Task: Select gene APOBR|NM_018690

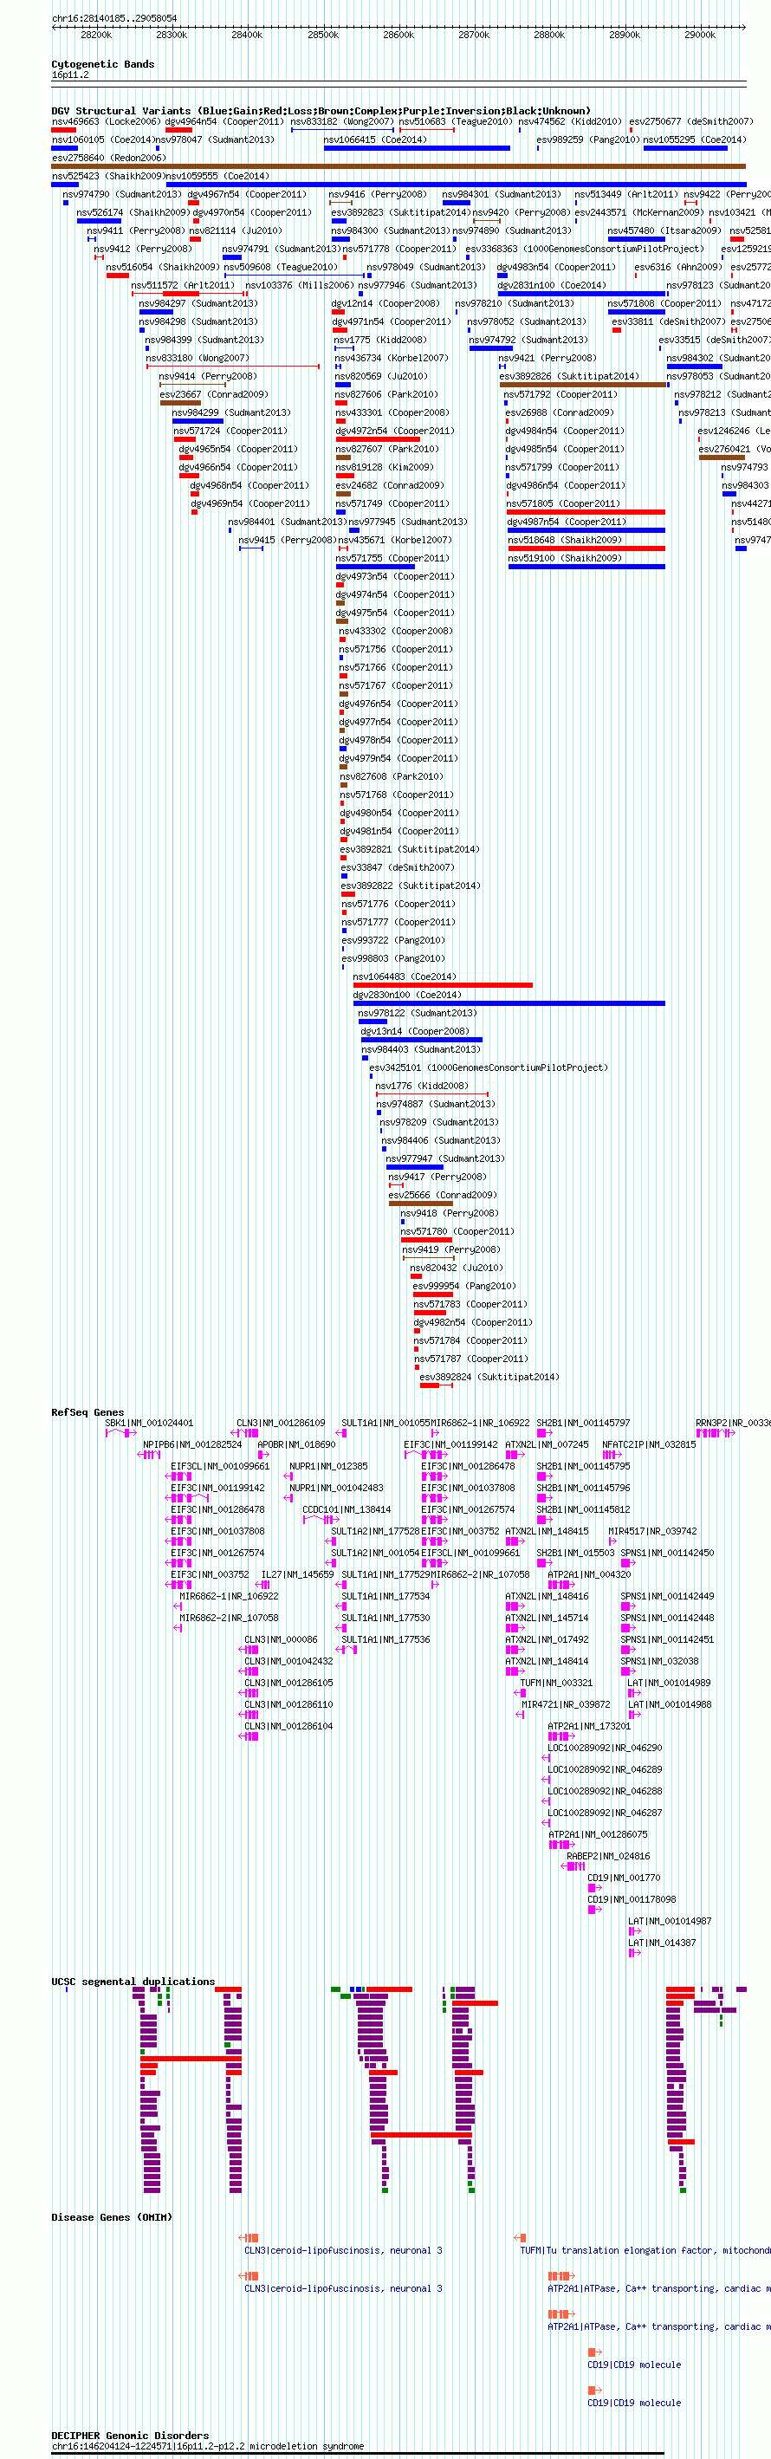Action: [x=297, y=1445]
